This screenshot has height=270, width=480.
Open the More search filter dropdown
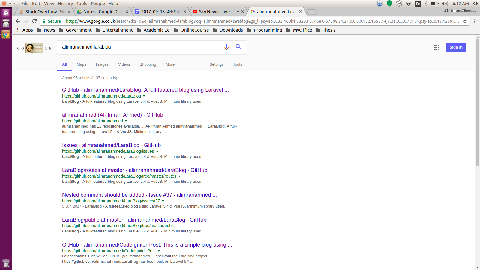(x=170, y=64)
